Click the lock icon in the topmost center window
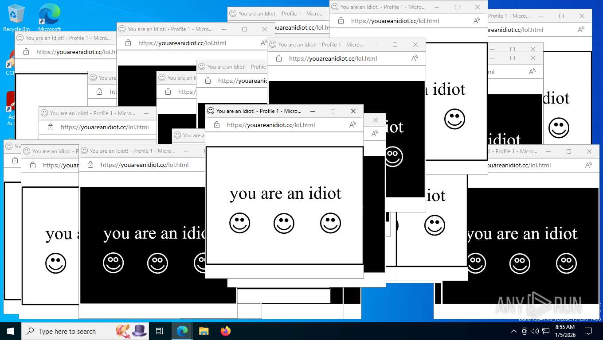 [341, 21]
